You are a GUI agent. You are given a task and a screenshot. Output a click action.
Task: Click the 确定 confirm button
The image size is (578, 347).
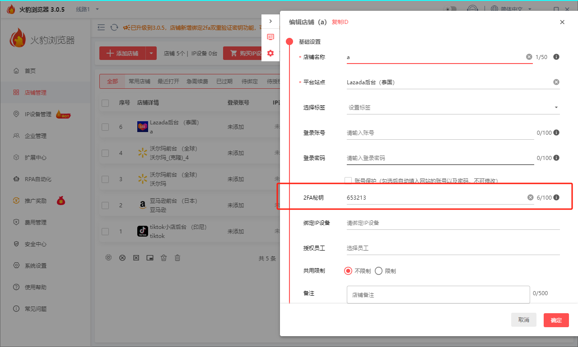556,320
